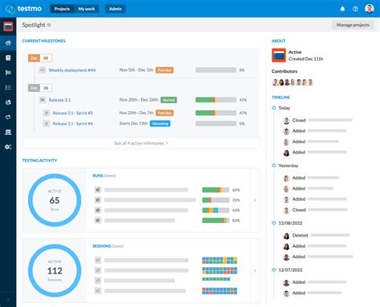This screenshot has width=380, height=307.
Task: Open the project settings gears icon
Action: click(8, 147)
